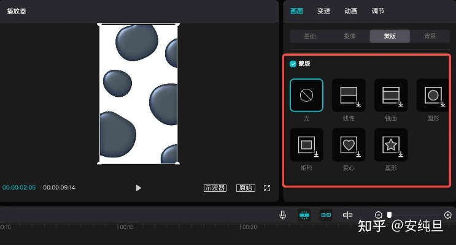
Task: Click the 原始 ratio button
Action: click(x=245, y=188)
